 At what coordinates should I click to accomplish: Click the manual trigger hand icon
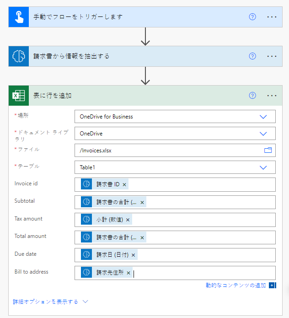19,17
